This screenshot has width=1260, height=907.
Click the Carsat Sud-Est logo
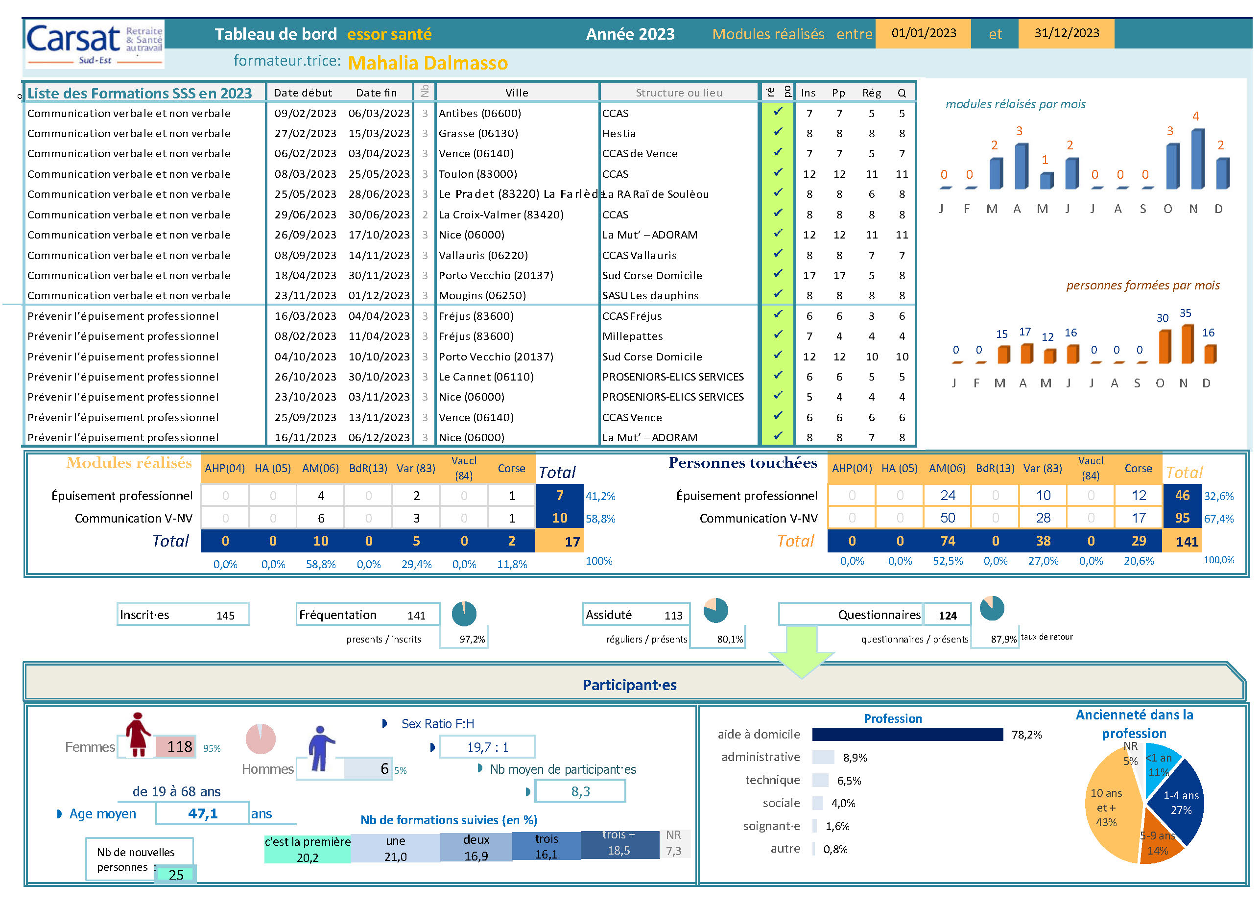95,45
